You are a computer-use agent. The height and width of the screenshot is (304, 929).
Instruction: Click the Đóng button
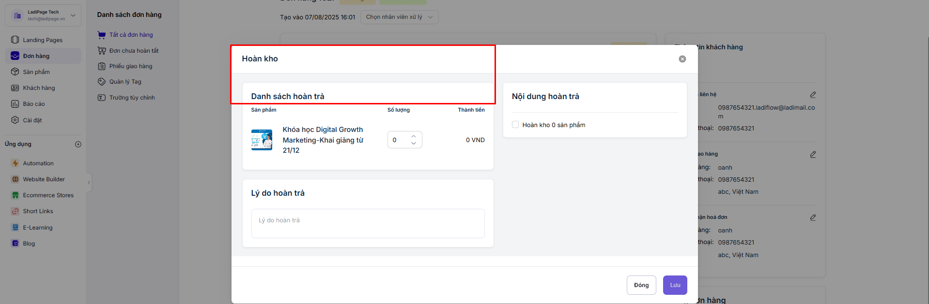click(x=641, y=285)
